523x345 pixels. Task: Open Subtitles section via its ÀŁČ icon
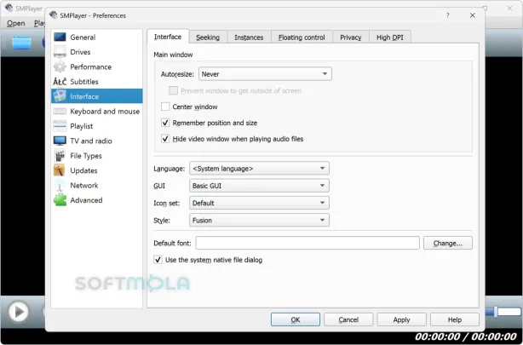click(x=60, y=82)
